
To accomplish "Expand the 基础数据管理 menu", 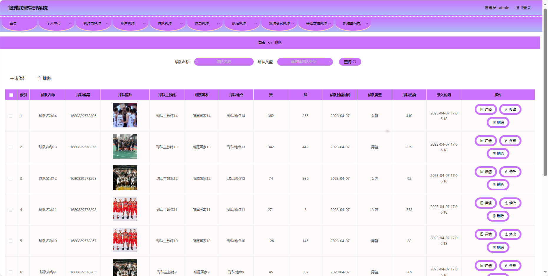I will coord(316,24).
